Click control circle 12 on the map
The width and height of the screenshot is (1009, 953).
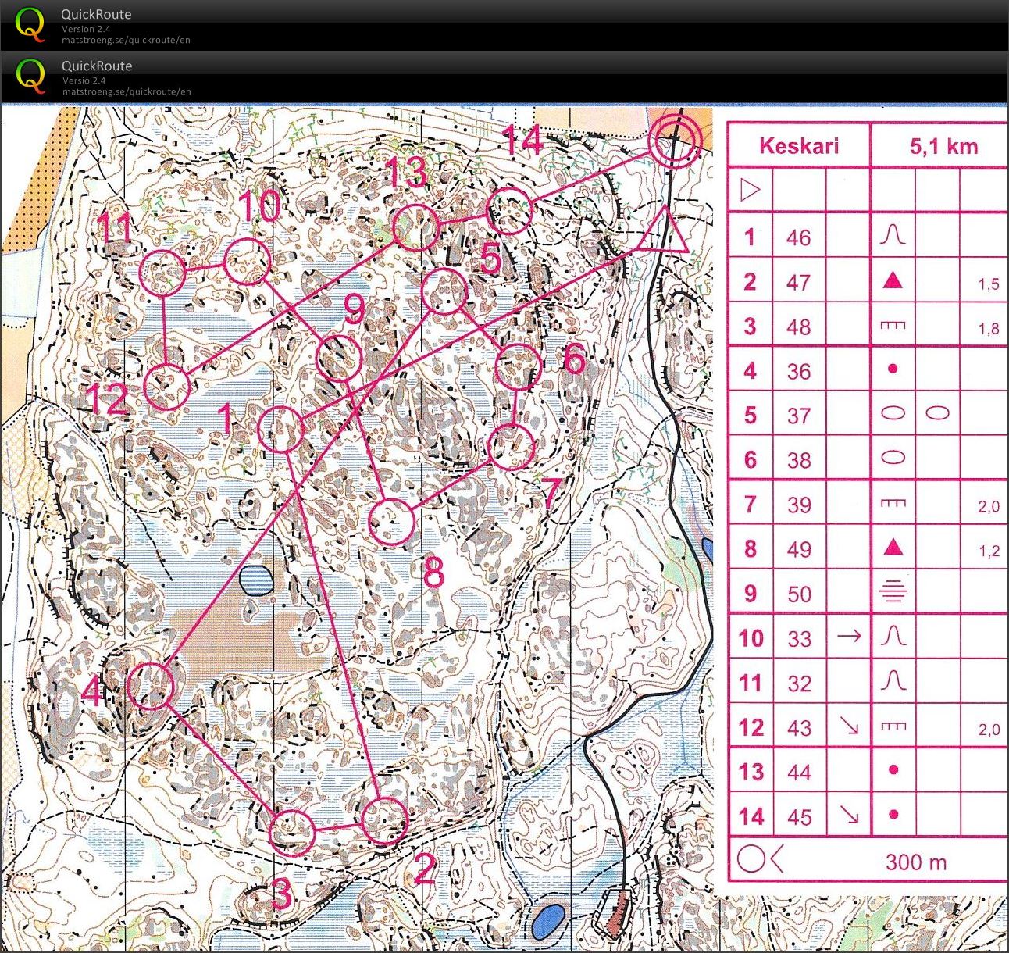tap(168, 387)
